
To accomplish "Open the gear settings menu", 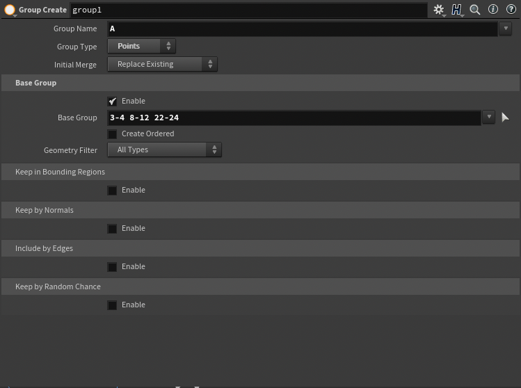I will click(439, 10).
